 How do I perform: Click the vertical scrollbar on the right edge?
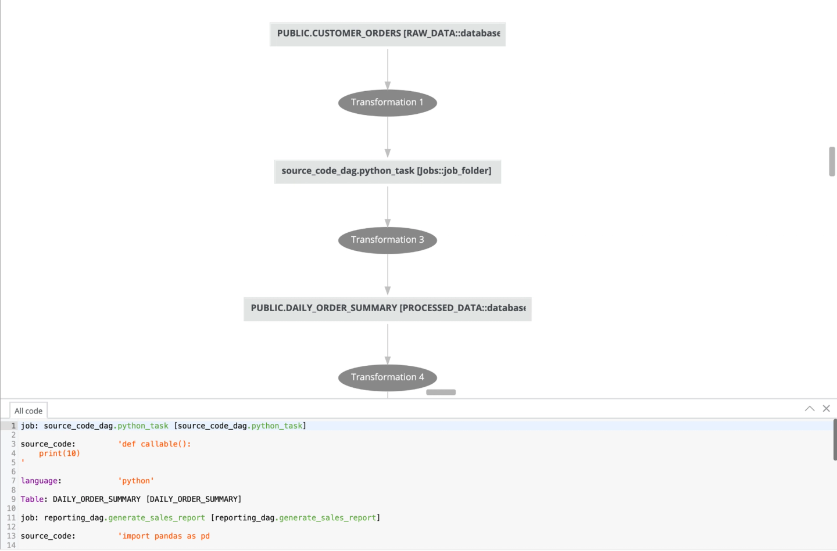(x=832, y=161)
